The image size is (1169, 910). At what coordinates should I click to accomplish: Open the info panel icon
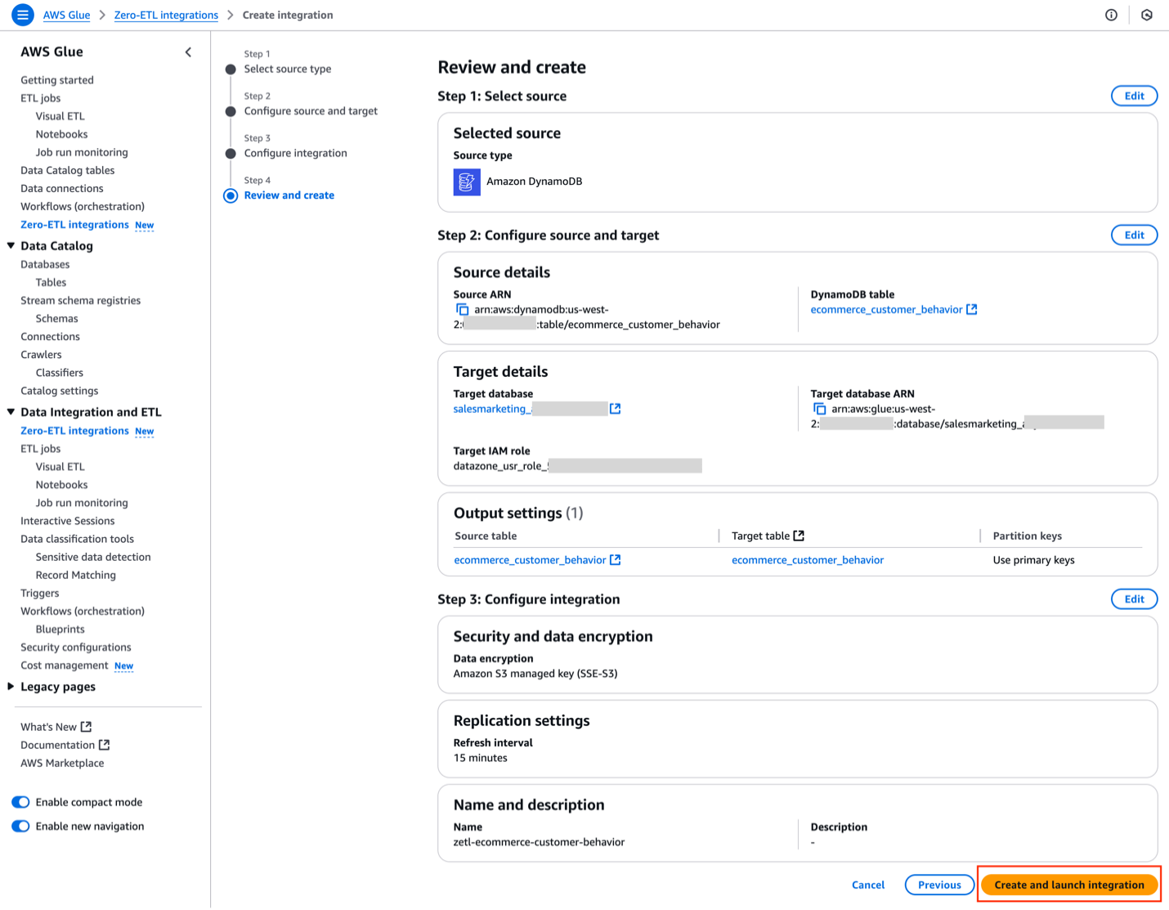click(1111, 15)
